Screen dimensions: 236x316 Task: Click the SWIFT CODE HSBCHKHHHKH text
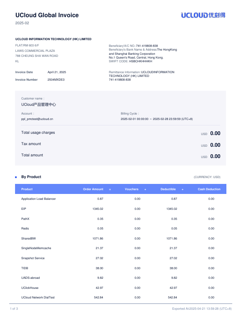pyautogui.click(x=130, y=61)
